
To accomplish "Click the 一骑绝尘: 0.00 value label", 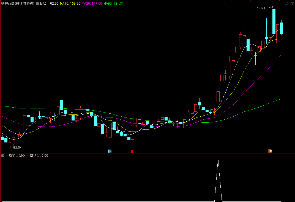I will tap(37, 156).
